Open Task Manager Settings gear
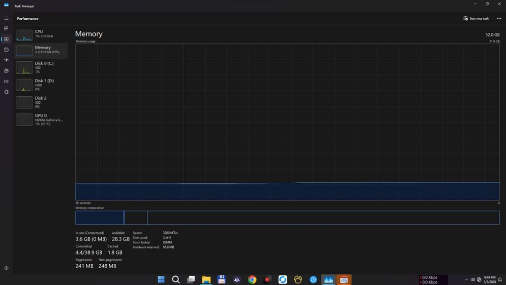506x285 pixels. tap(6, 268)
